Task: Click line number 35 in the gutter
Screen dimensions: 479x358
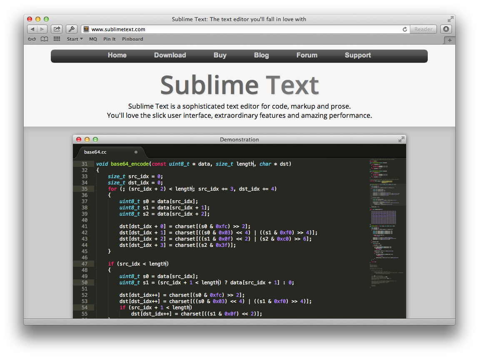Action: click(x=84, y=189)
